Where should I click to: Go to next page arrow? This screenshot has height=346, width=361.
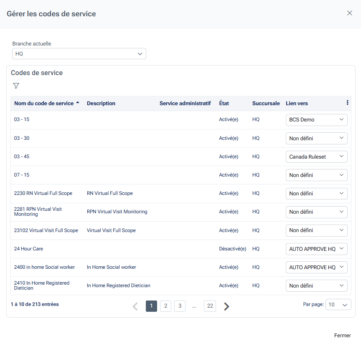[x=226, y=306]
